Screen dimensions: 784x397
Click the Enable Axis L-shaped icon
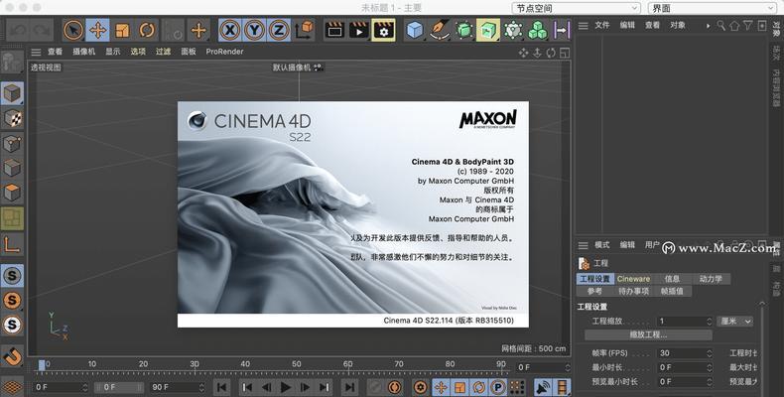click(12, 244)
